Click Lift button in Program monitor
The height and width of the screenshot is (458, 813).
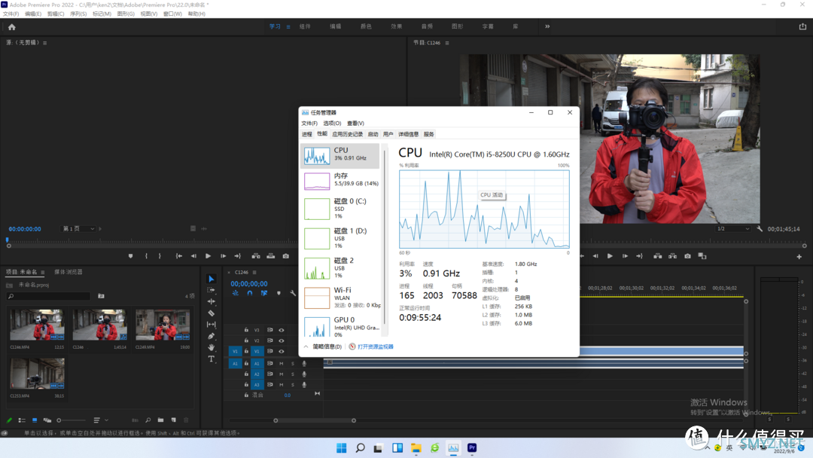click(x=657, y=256)
